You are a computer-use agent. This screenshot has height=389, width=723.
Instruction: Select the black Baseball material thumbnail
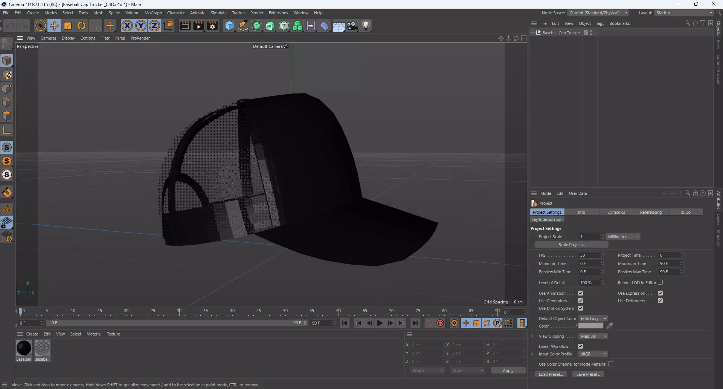coord(24,348)
